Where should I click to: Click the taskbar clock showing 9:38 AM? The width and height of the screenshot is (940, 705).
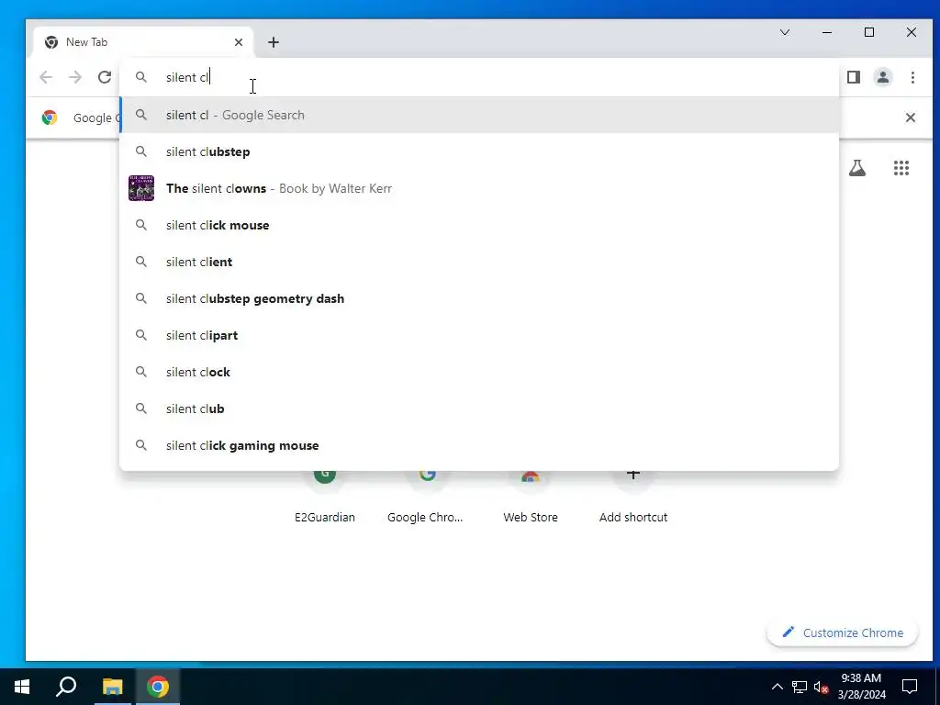(861, 687)
